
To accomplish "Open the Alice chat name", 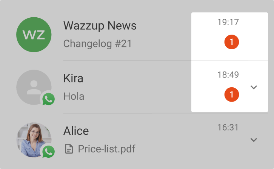I will pyautogui.click(x=76, y=131).
